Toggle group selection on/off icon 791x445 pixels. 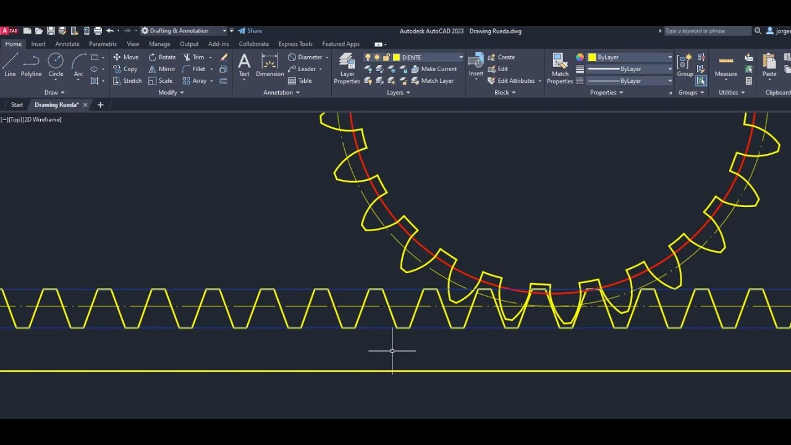[x=701, y=80]
